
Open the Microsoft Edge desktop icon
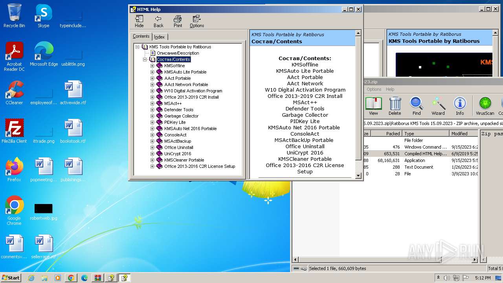pyautogui.click(x=44, y=54)
